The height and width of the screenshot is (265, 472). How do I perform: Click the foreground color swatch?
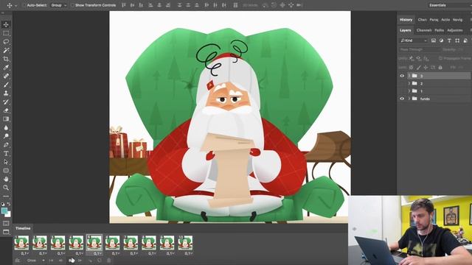pos(4,211)
